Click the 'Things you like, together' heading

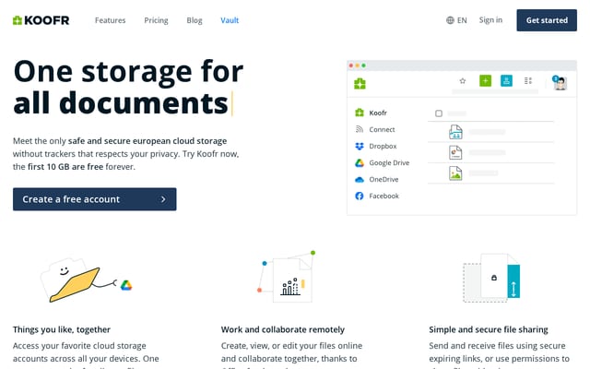62,329
